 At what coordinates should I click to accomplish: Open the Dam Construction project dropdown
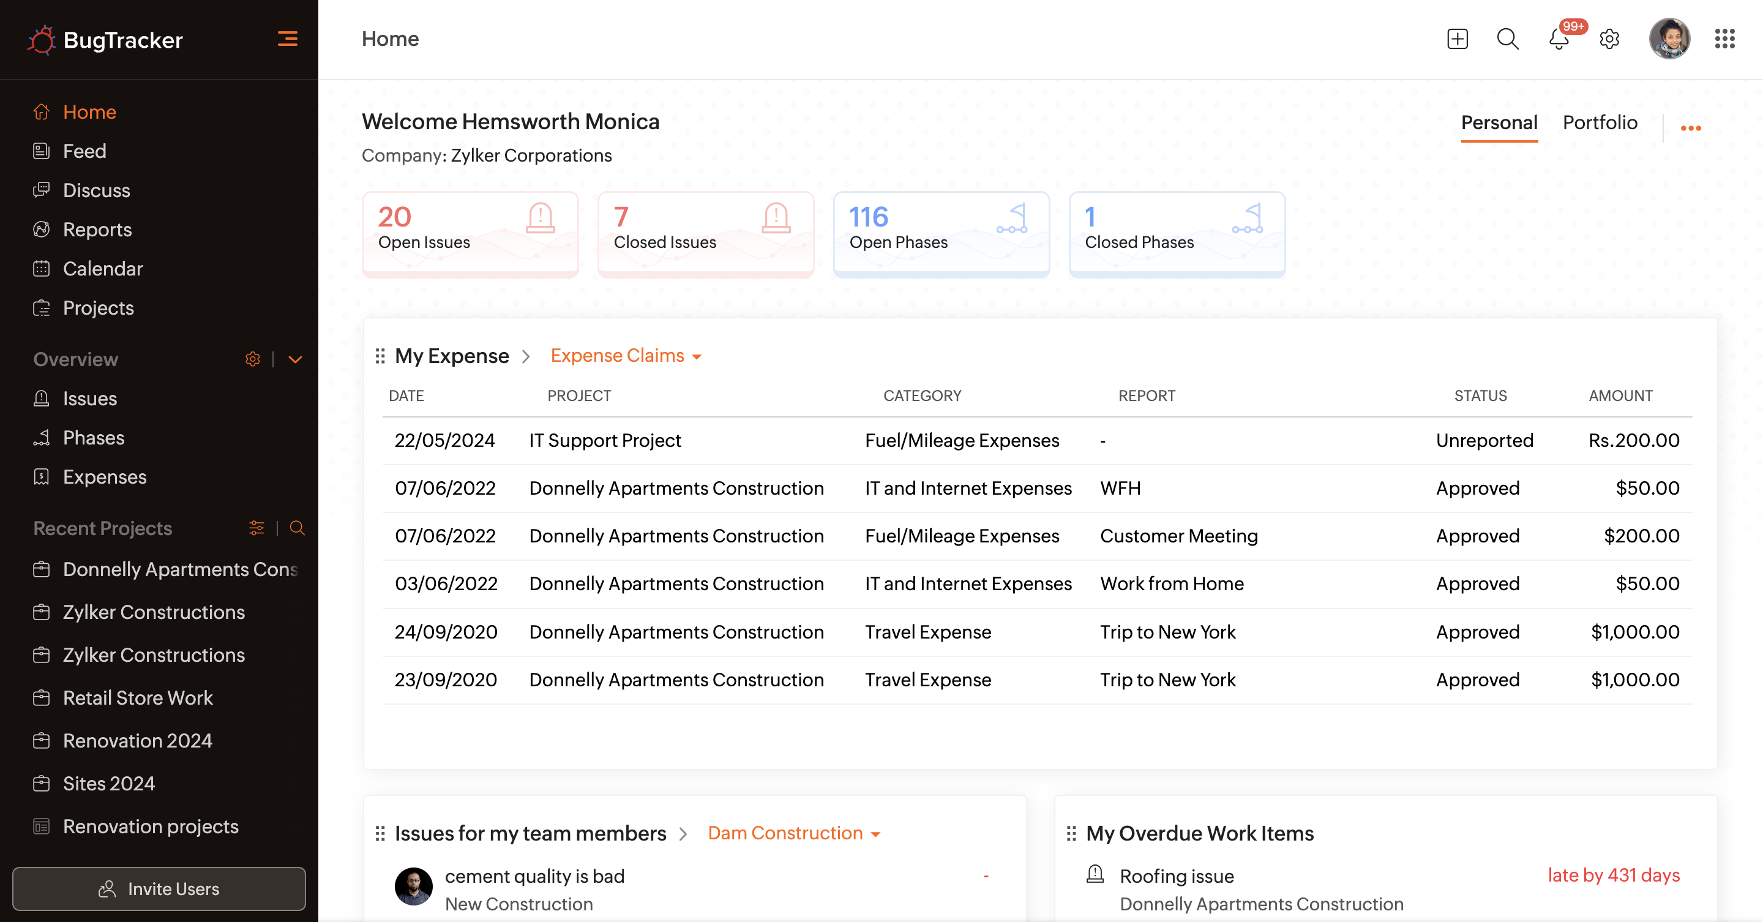point(793,833)
